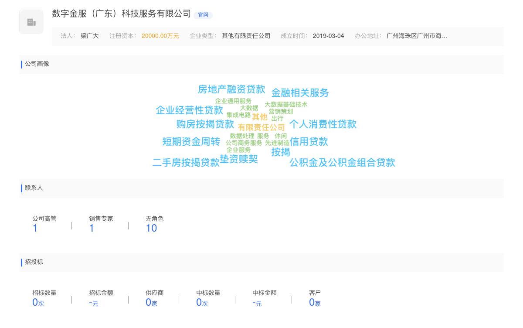Open 客户 value 0家

pyautogui.click(x=315, y=302)
